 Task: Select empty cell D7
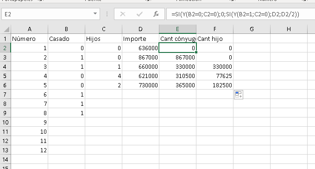[140, 94]
